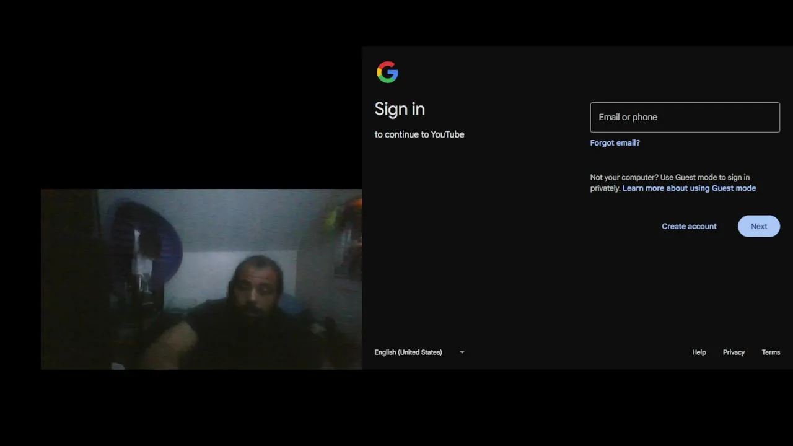The width and height of the screenshot is (793, 446).
Task: Open the Terms link
Action: point(771,352)
